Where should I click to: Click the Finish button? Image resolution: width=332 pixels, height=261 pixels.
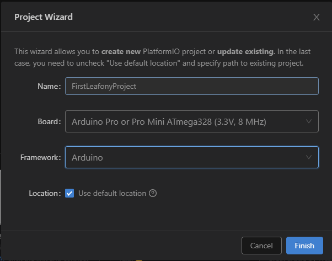(x=304, y=246)
